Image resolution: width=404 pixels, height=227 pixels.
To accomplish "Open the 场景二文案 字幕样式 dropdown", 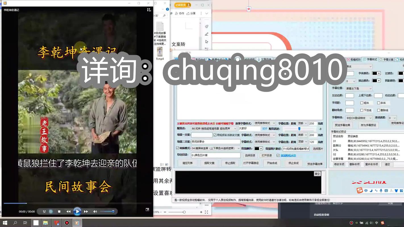I will [265, 142].
